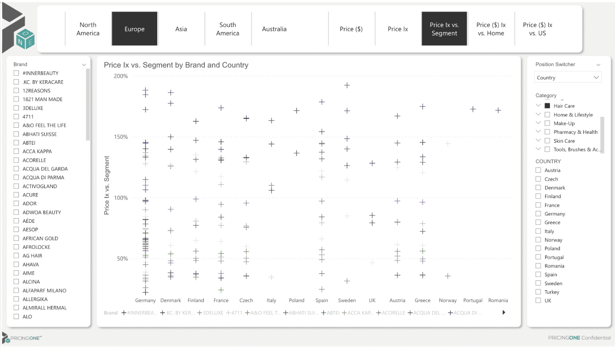Switch to the North America tab
The height and width of the screenshot is (350, 615).
(x=88, y=29)
